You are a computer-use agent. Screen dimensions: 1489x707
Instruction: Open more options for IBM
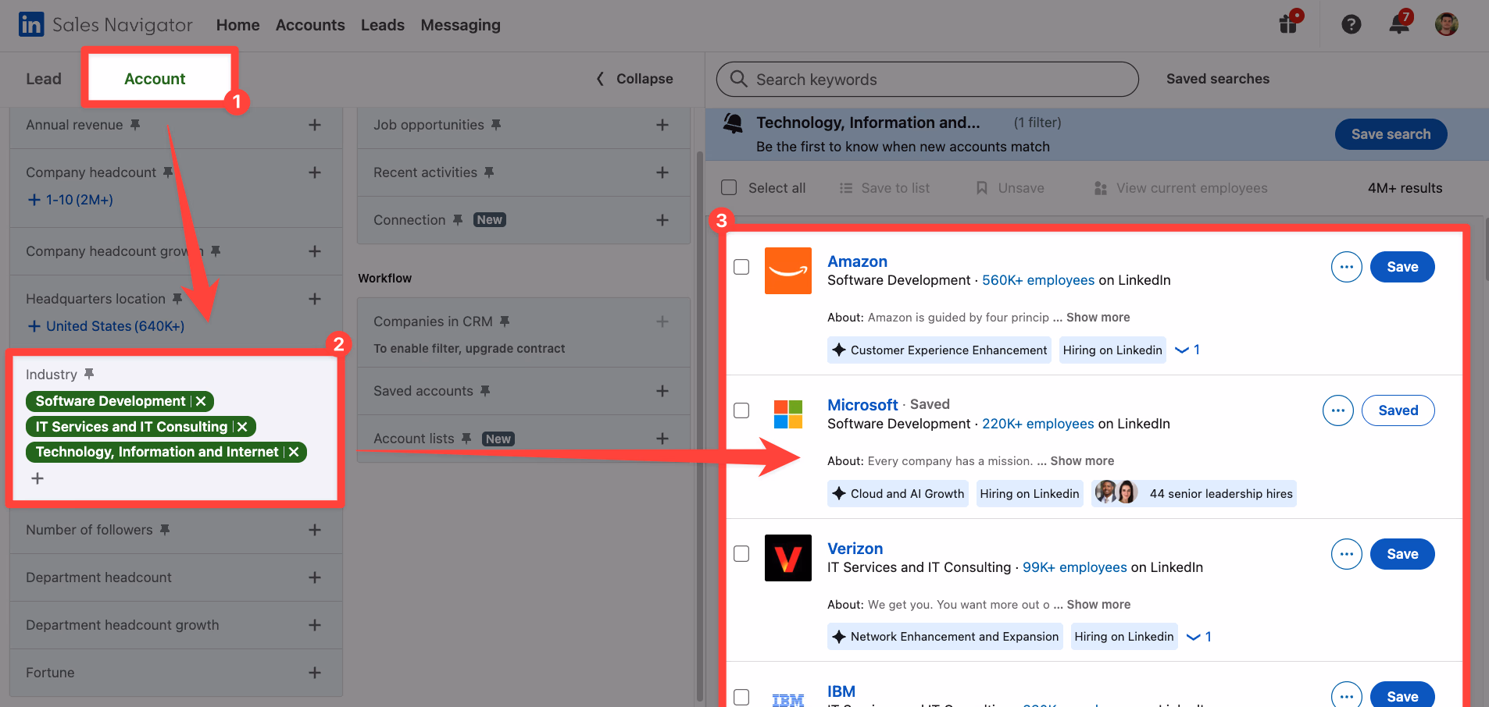pyautogui.click(x=1347, y=695)
